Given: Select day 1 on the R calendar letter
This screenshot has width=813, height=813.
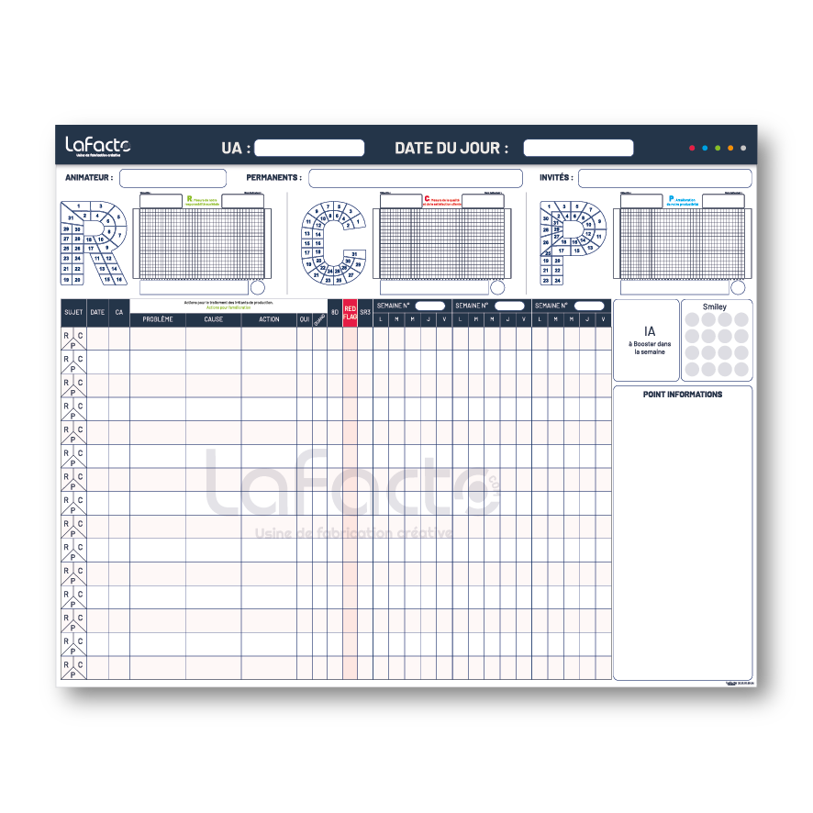Looking at the screenshot, I should coord(78,205).
